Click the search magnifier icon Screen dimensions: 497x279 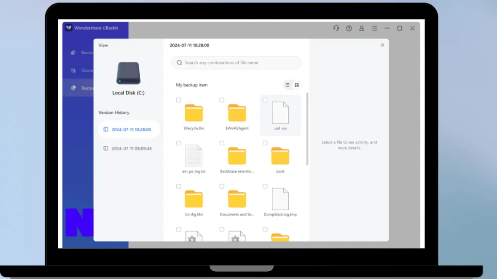click(180, 62)
